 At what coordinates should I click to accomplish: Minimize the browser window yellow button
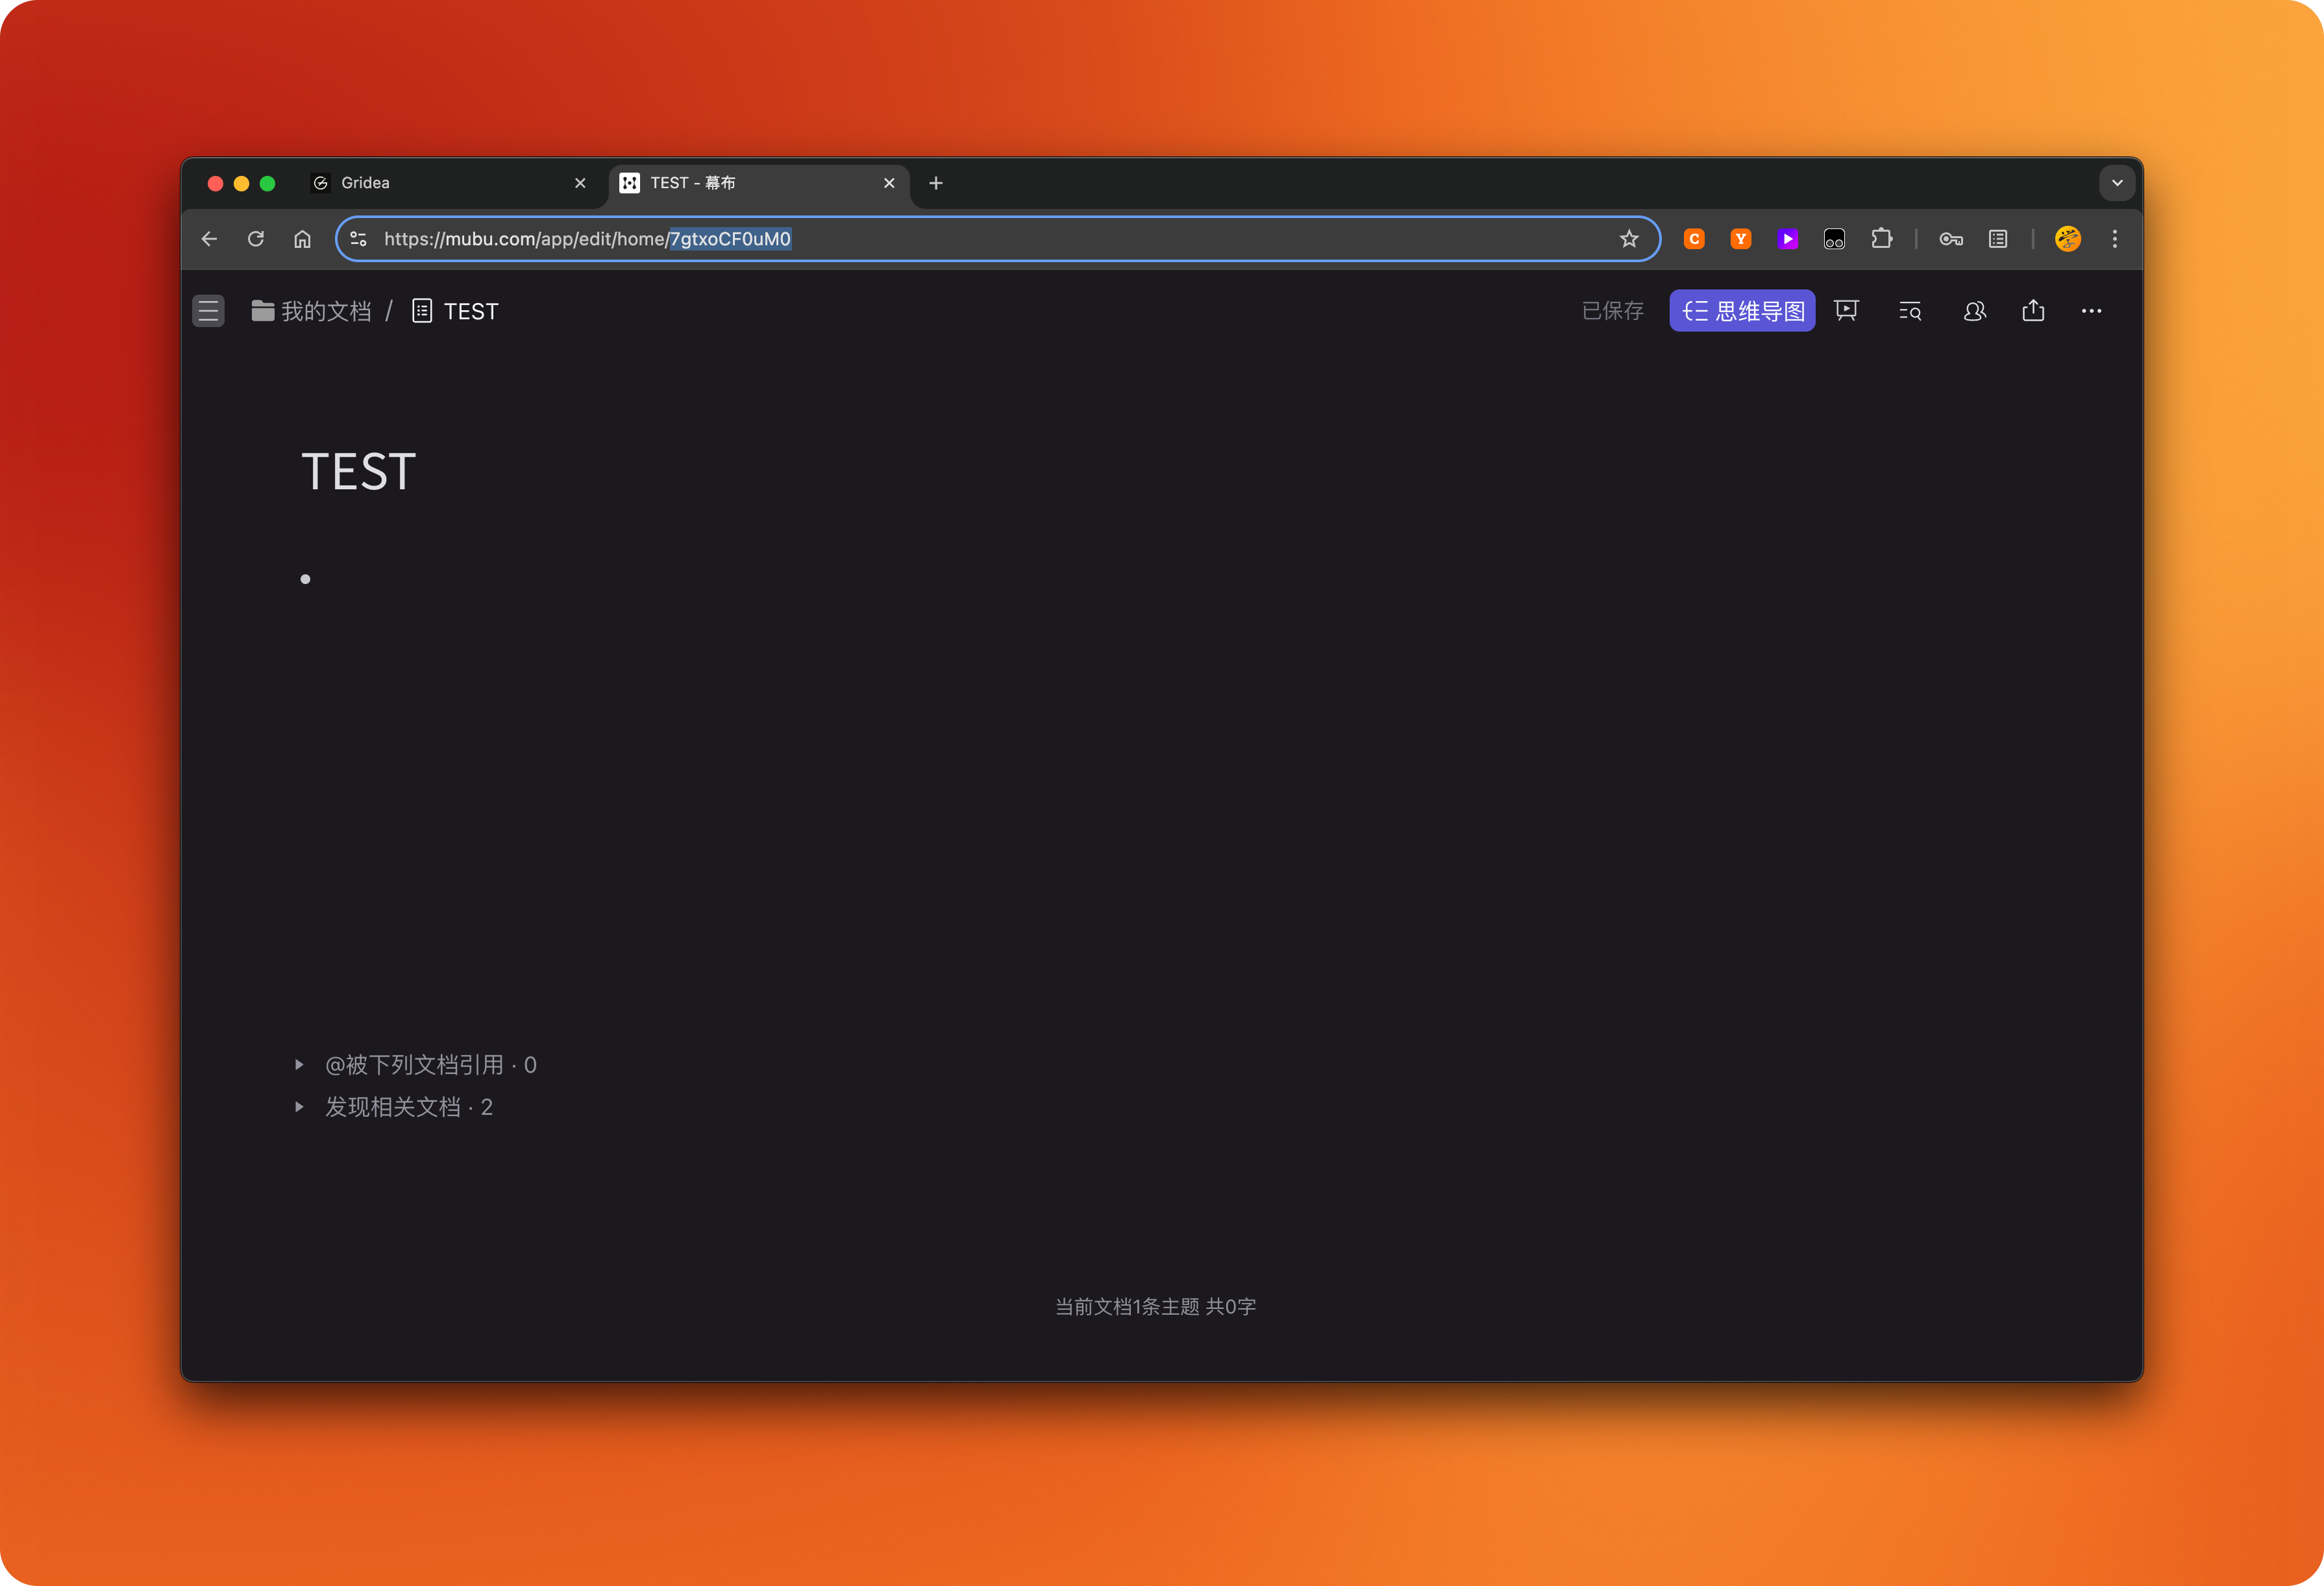(x=241, y=183)
